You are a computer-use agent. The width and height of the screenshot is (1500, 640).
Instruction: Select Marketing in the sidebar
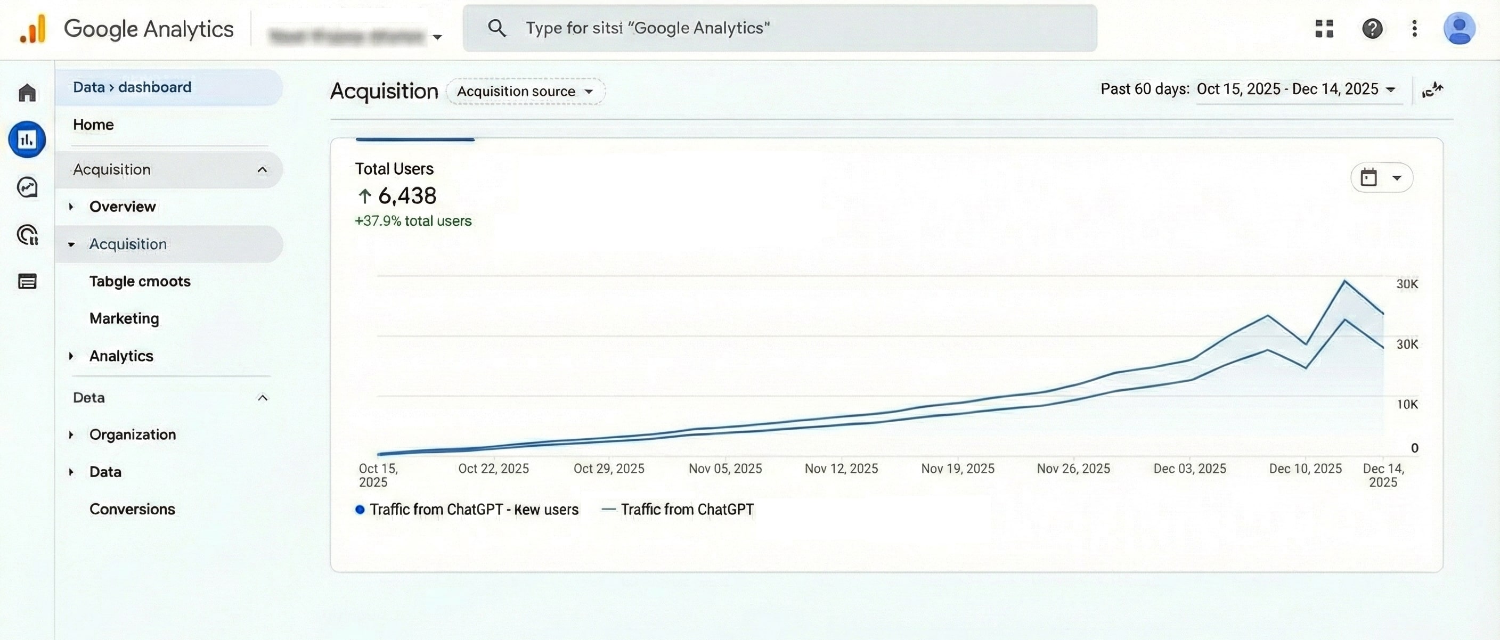(124, 318)
